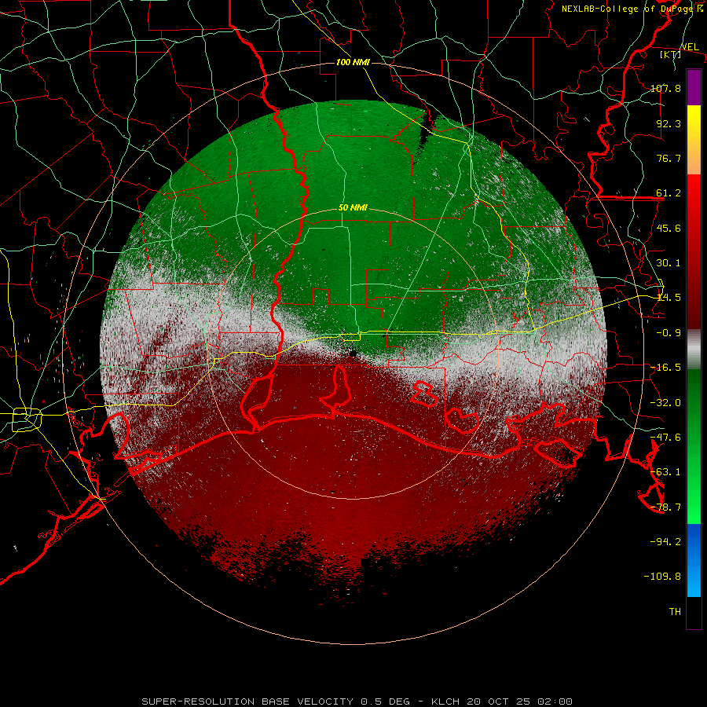Select the 45.6 scale label
This screenshot has height=707, width=707.
pyautogui.click(x=669, y=228)
